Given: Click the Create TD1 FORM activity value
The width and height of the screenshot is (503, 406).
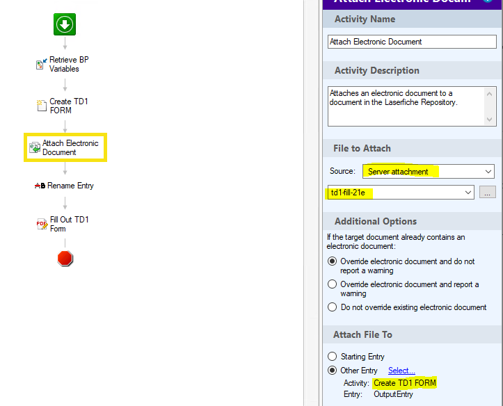Looking at the screenshot, I should point(404,383).
